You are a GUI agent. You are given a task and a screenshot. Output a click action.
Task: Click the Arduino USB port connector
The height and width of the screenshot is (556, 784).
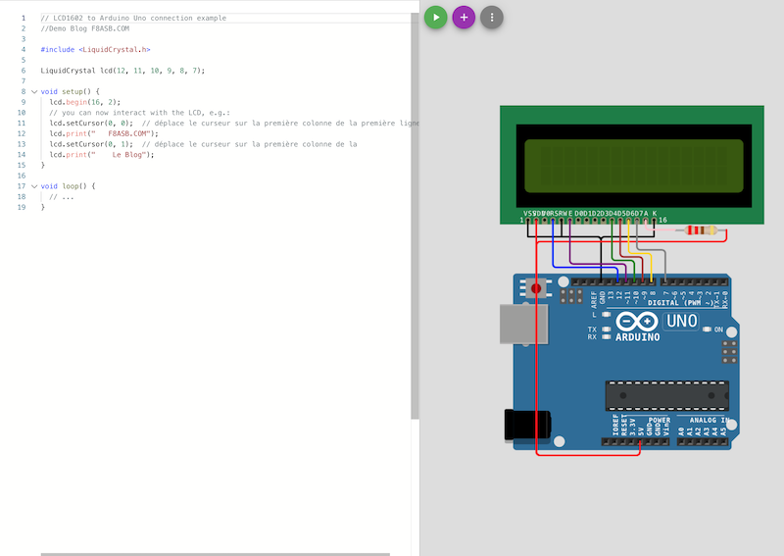point(523,324)
